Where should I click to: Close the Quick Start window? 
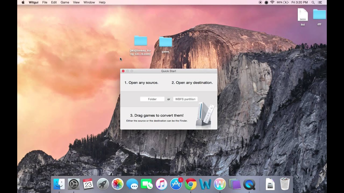pyautogui.click(x=123, y=71)
